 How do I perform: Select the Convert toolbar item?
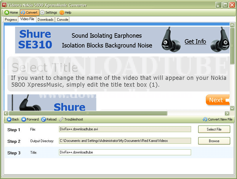pyautogui.click(x=29, y=12)
